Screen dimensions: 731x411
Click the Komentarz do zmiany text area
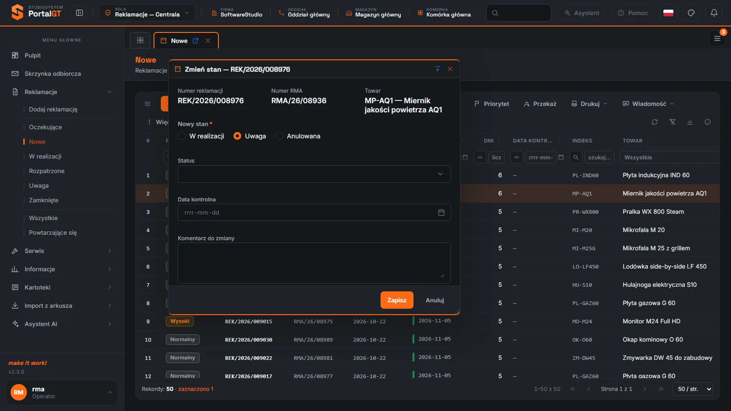click(314, 263)
